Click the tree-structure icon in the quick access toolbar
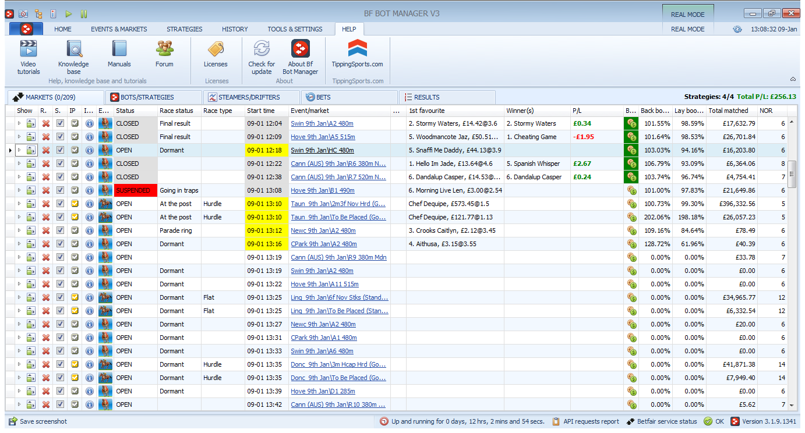The height and width of the screenshot is (433, 805). pos(38,13)
